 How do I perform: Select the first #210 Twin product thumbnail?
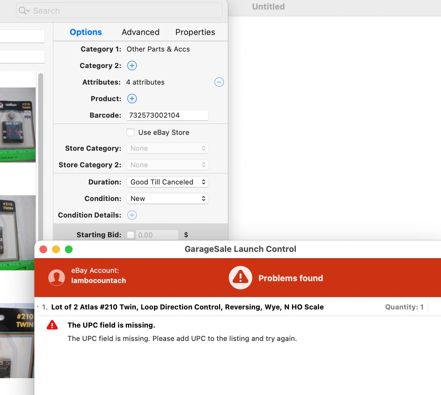coord(18,125)
